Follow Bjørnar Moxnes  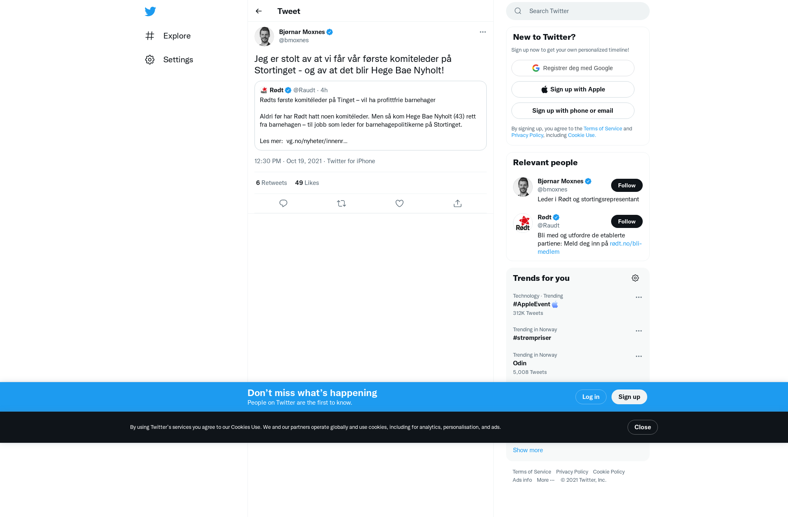(x=627, y=185)
